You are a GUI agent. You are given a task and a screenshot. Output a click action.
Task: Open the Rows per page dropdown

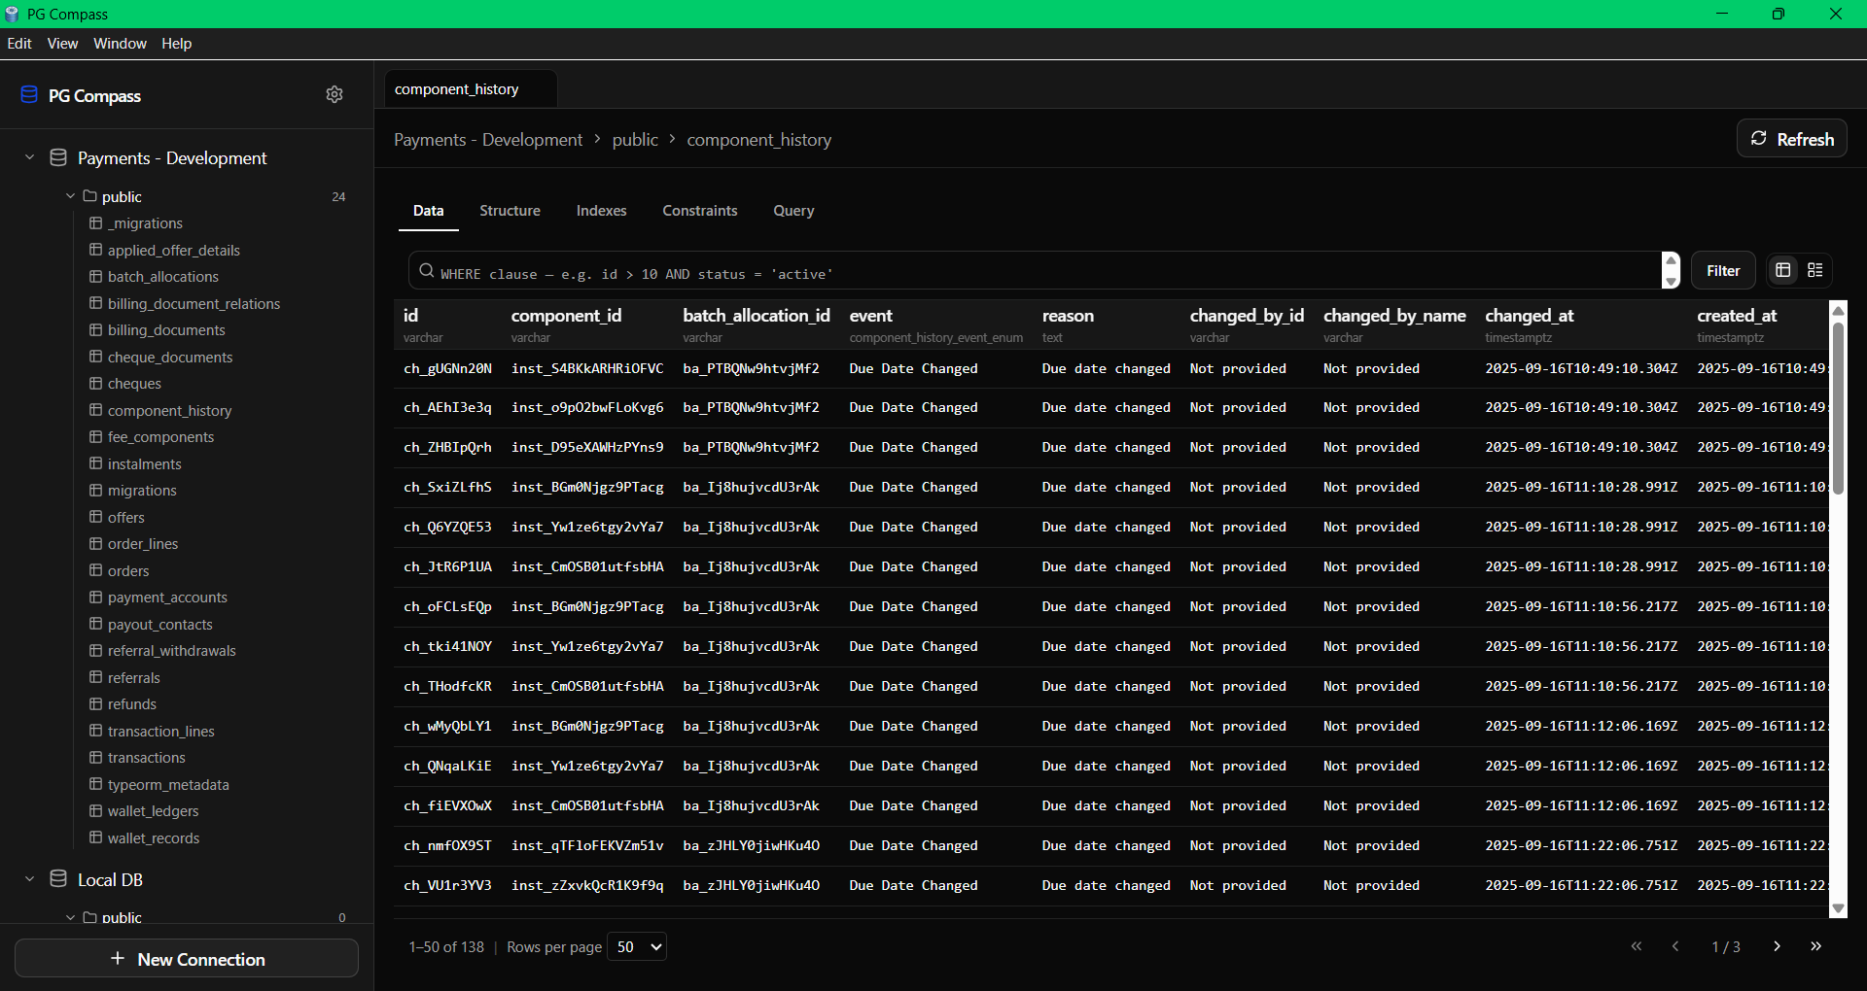tap(637, 946)
